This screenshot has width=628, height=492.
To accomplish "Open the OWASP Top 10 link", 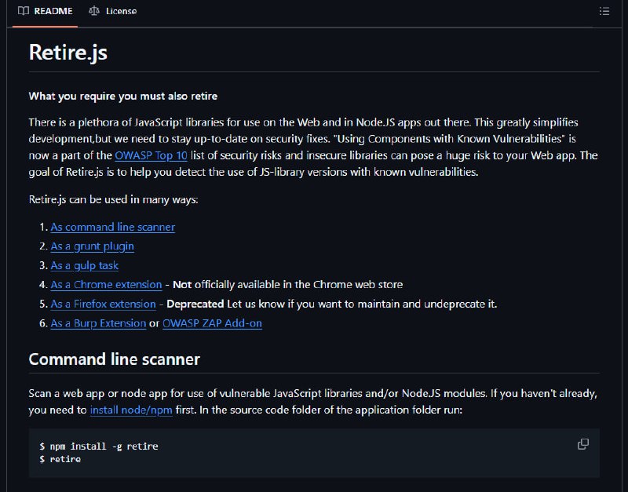I will 151,155.
